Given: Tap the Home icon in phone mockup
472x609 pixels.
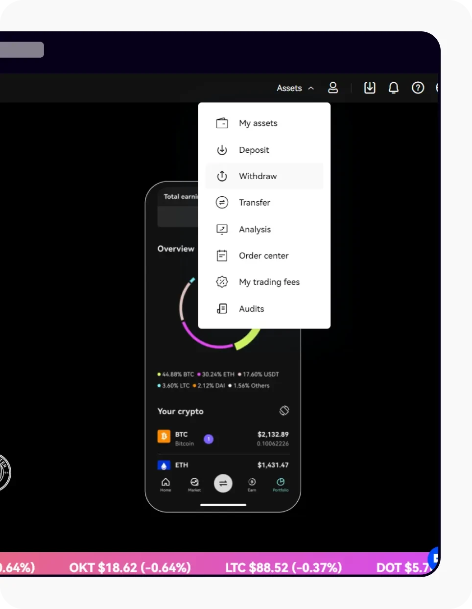Looking at the screenshot, I should point(165,484).
